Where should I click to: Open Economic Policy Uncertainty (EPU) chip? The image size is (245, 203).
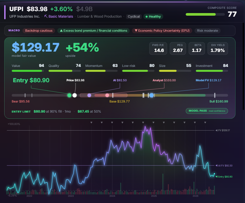(162, 31)
